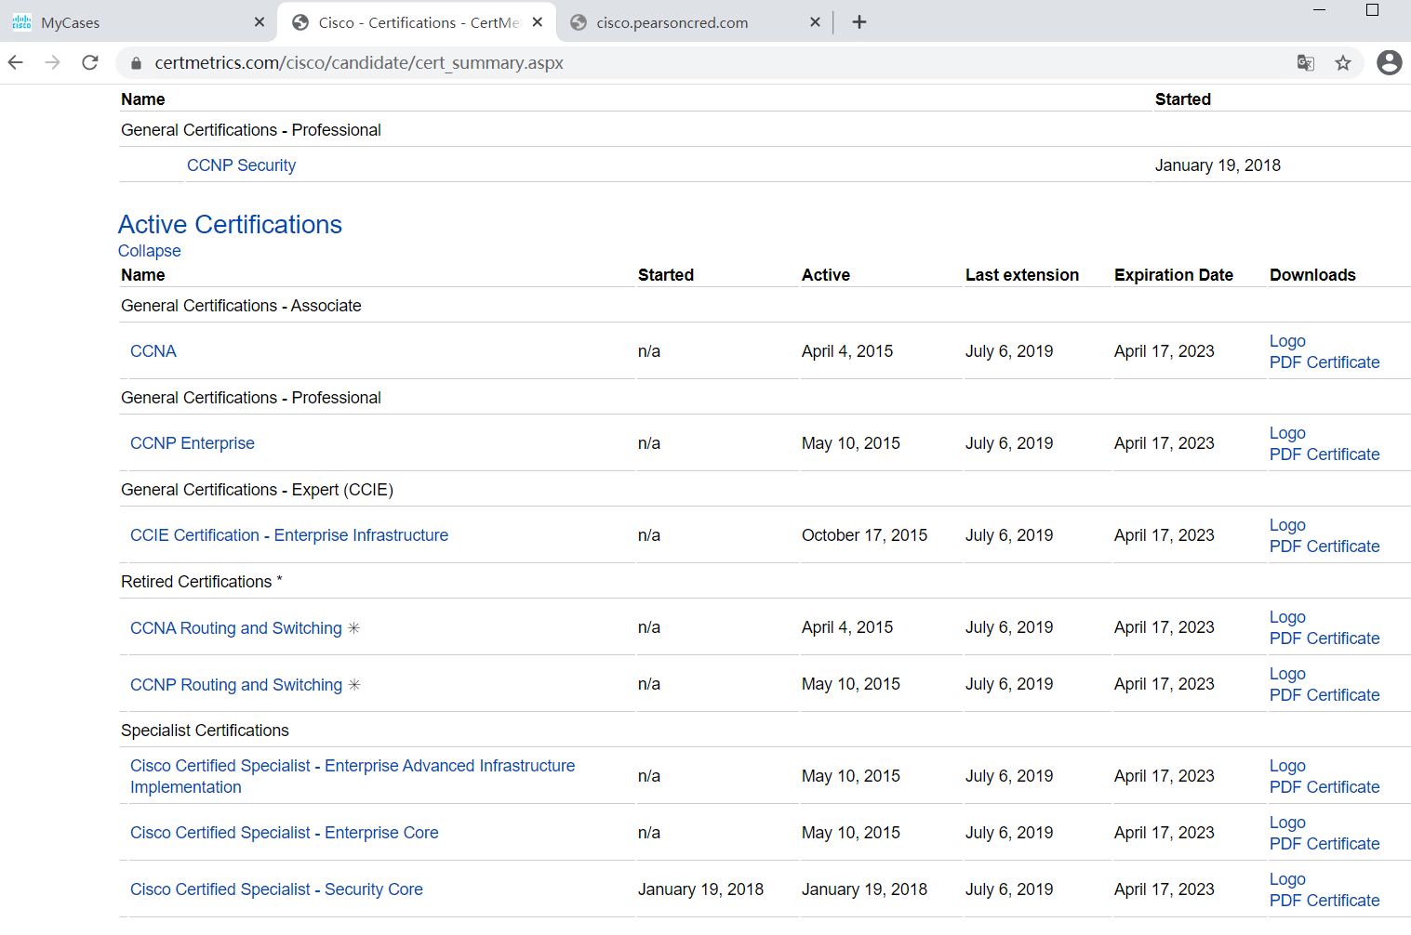Download Logo for Enterprise Advanced Infrastructure Implementation

click(x=1287, y=766)
